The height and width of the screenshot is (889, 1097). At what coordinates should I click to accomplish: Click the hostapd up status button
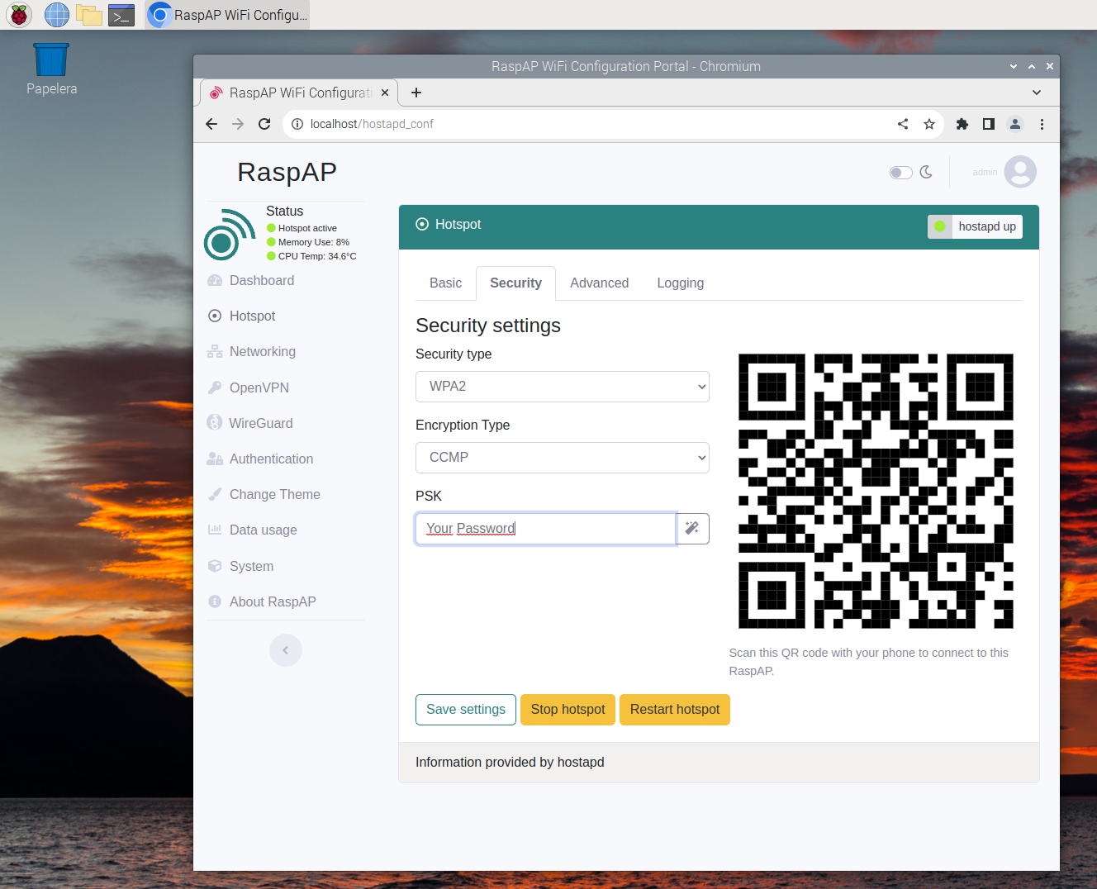click(975, 226)
